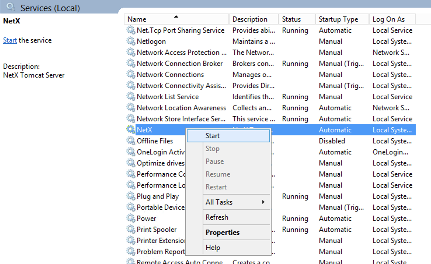
Task: Click the Description column header
Action: point(250,19)
